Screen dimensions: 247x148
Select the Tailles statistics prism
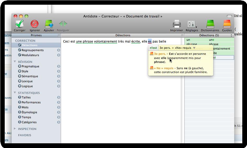(26, 97)
